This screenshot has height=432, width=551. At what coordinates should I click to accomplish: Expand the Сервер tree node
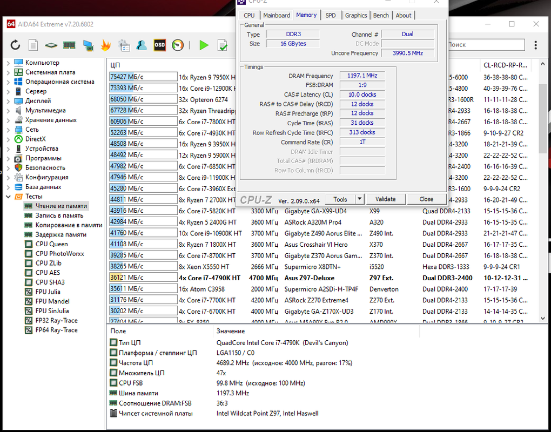pos(9,91)
